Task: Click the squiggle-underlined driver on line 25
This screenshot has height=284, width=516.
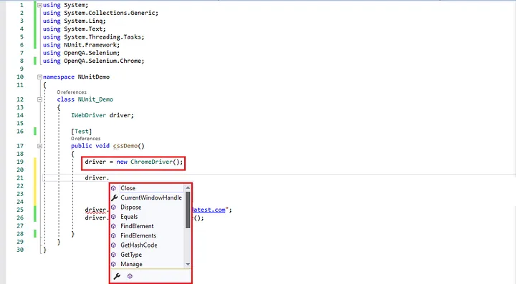Action: pos(95,210)
